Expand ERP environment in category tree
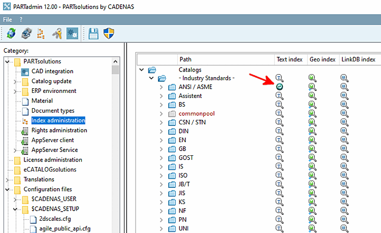Image resolution: width=381 pixels, height=233 pixels. tap(15, 91)
